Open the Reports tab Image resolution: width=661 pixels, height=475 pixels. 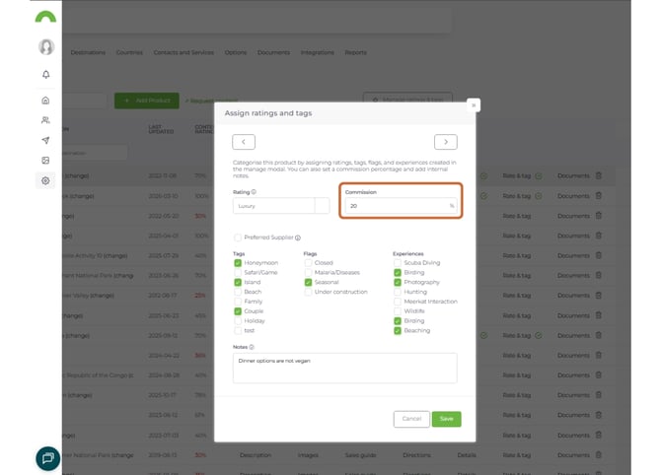click(356, 52)
